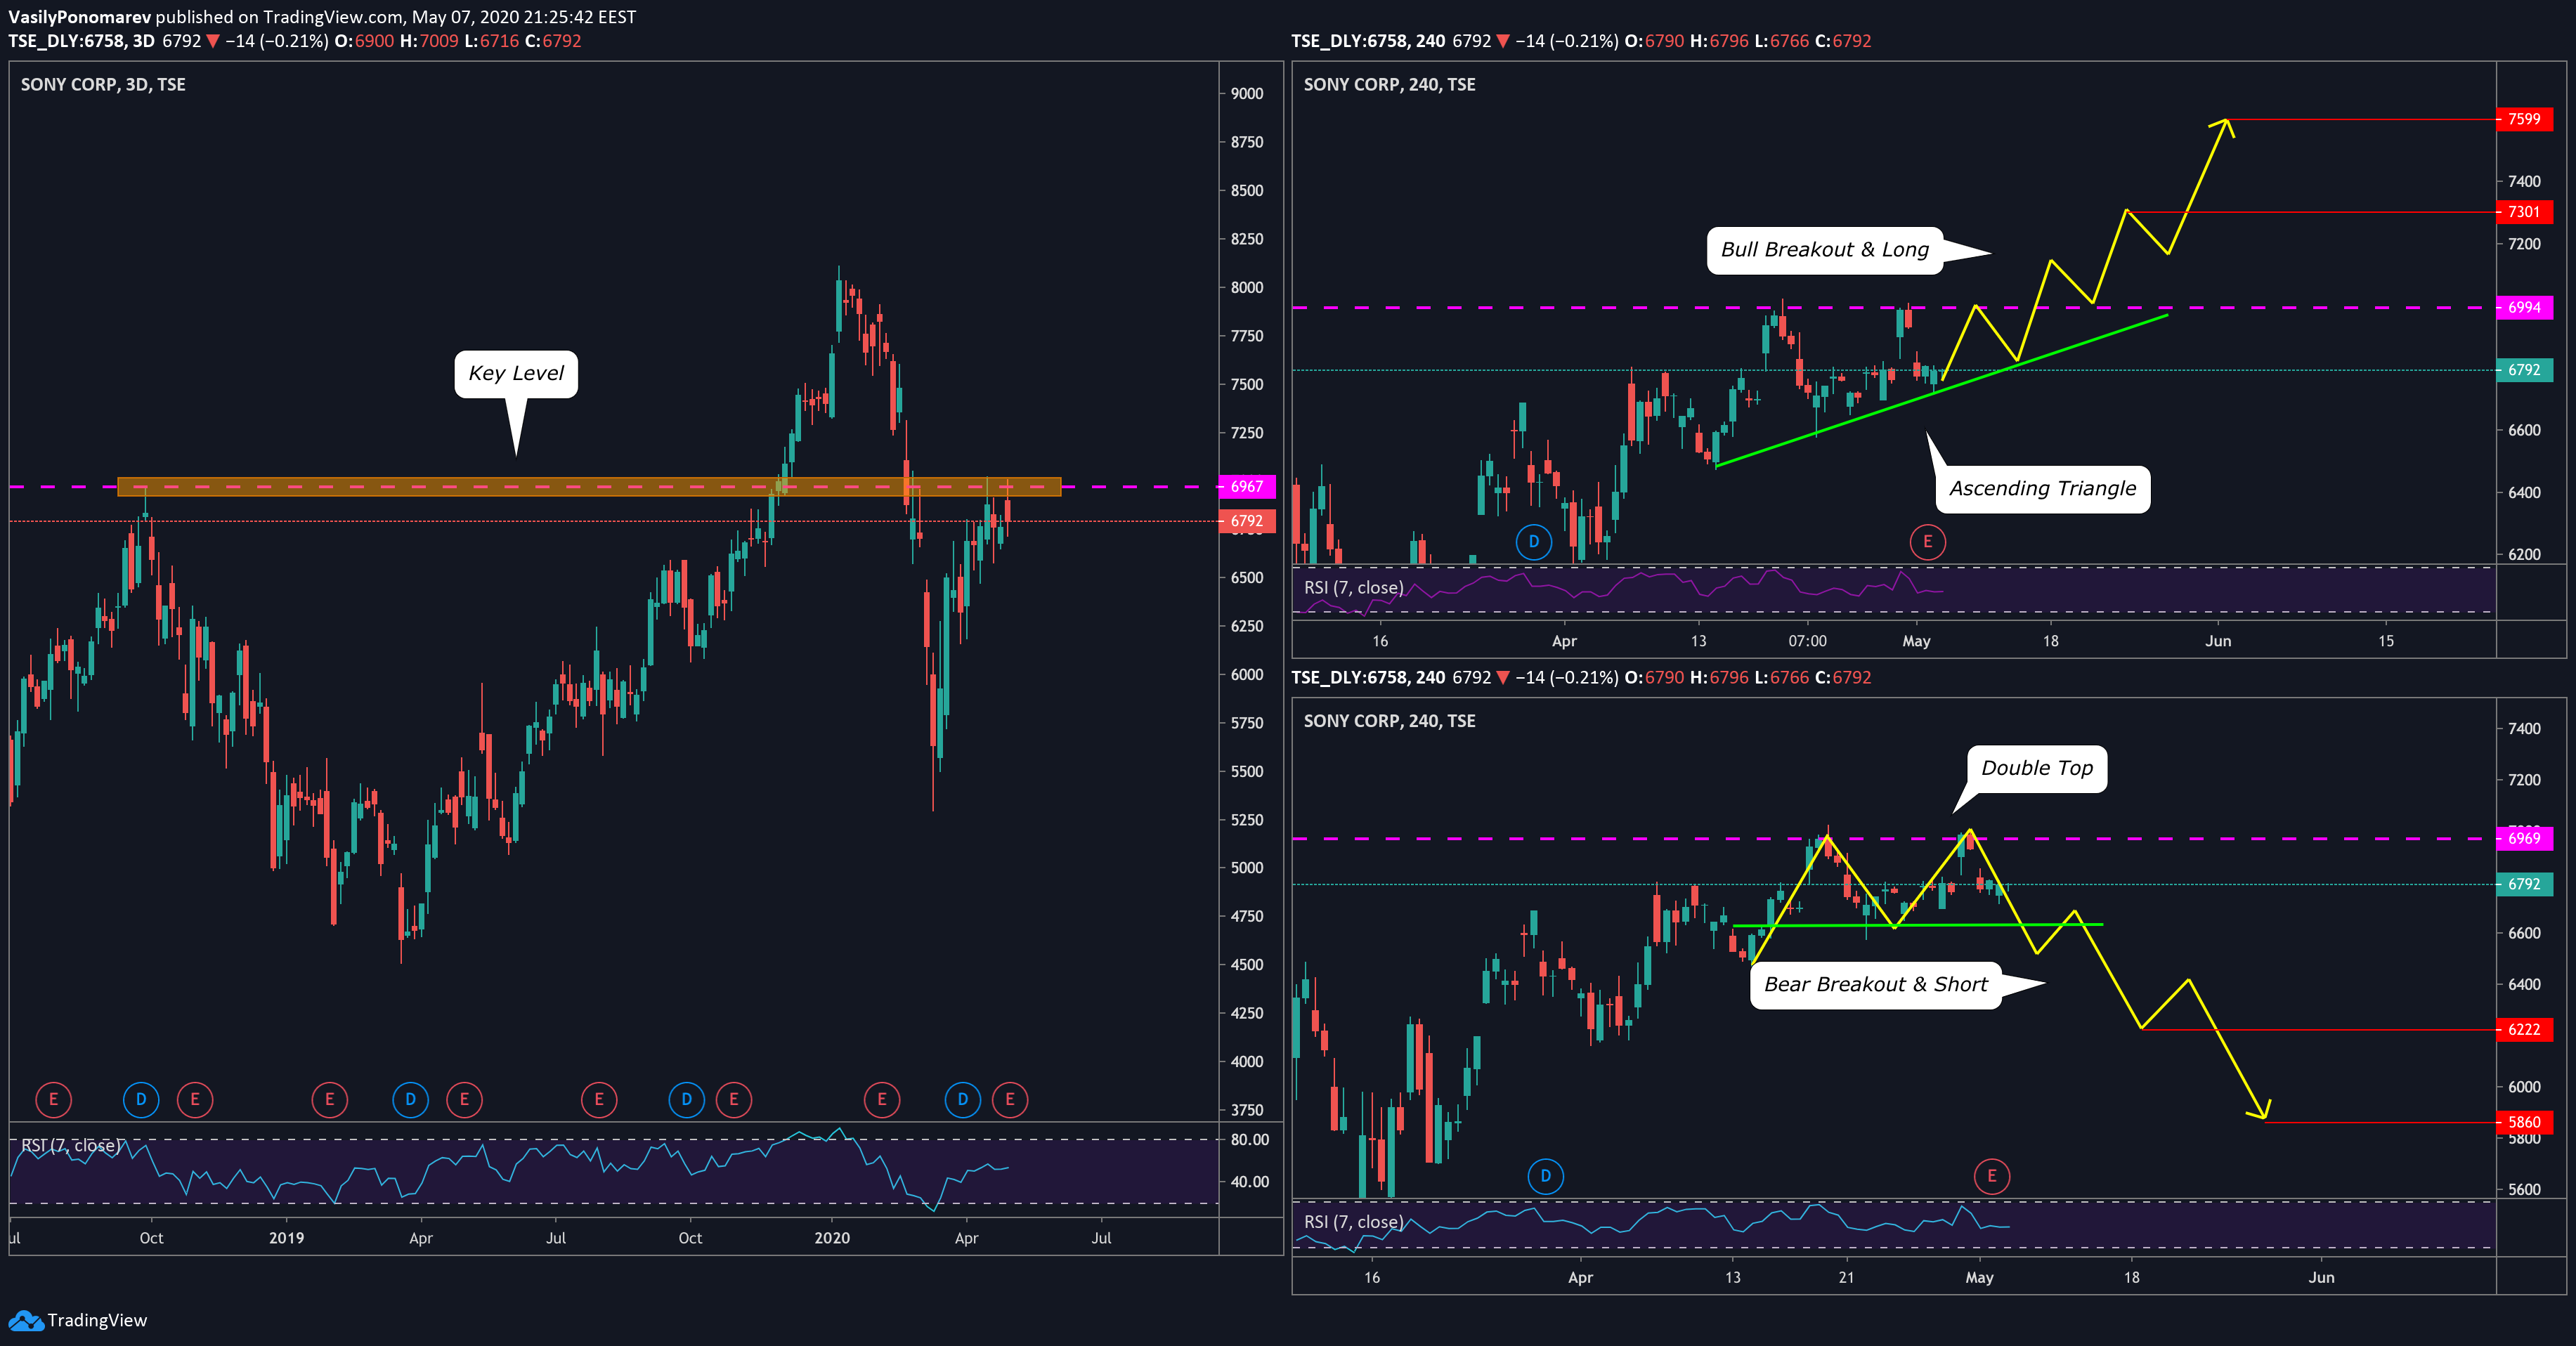The image size is (2576, 1346).
Task: Click the '40.00' RSI scale value
Action: coord(1249,1182)
